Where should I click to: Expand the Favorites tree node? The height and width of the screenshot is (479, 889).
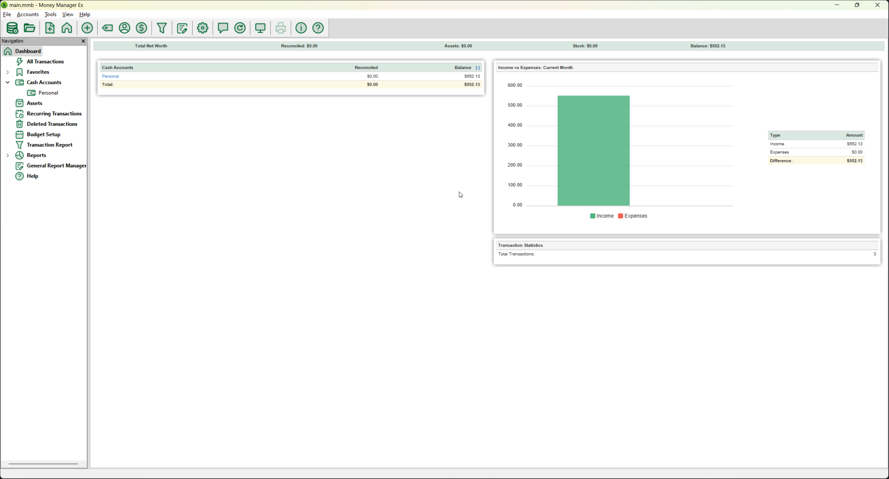8,72
